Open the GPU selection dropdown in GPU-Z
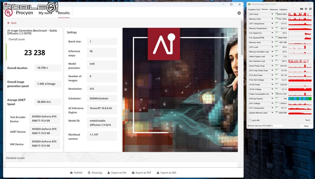Screen dimensions: 315x179 [x=266, y=126]
